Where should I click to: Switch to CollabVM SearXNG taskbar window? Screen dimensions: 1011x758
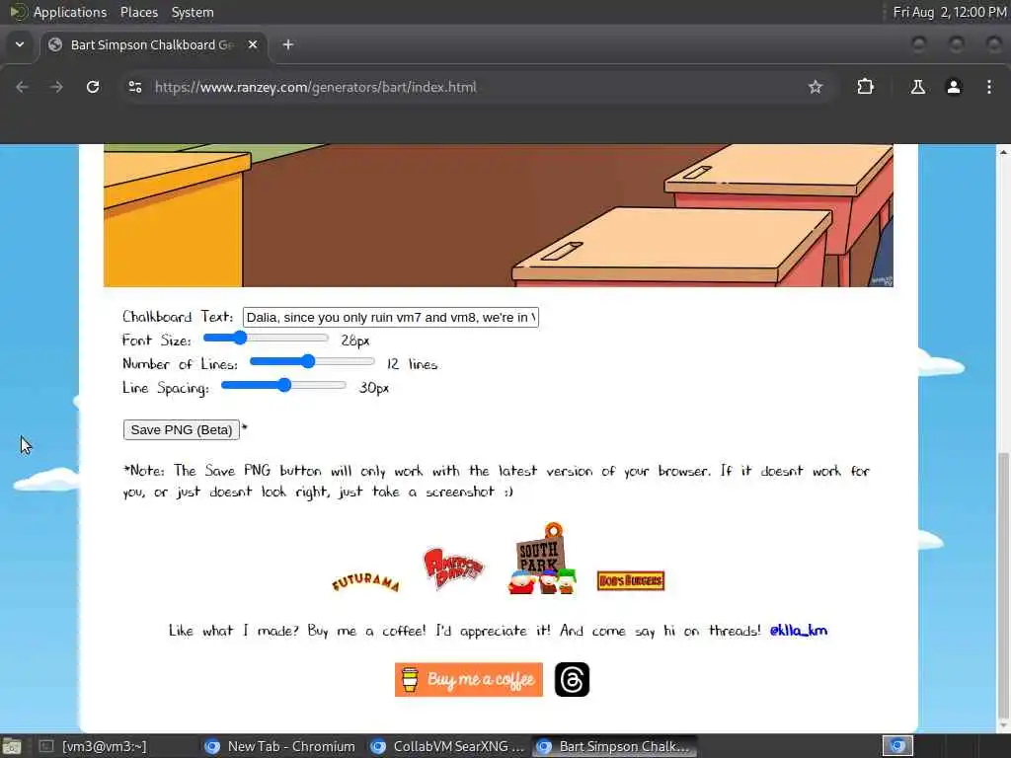click(449, 746)
